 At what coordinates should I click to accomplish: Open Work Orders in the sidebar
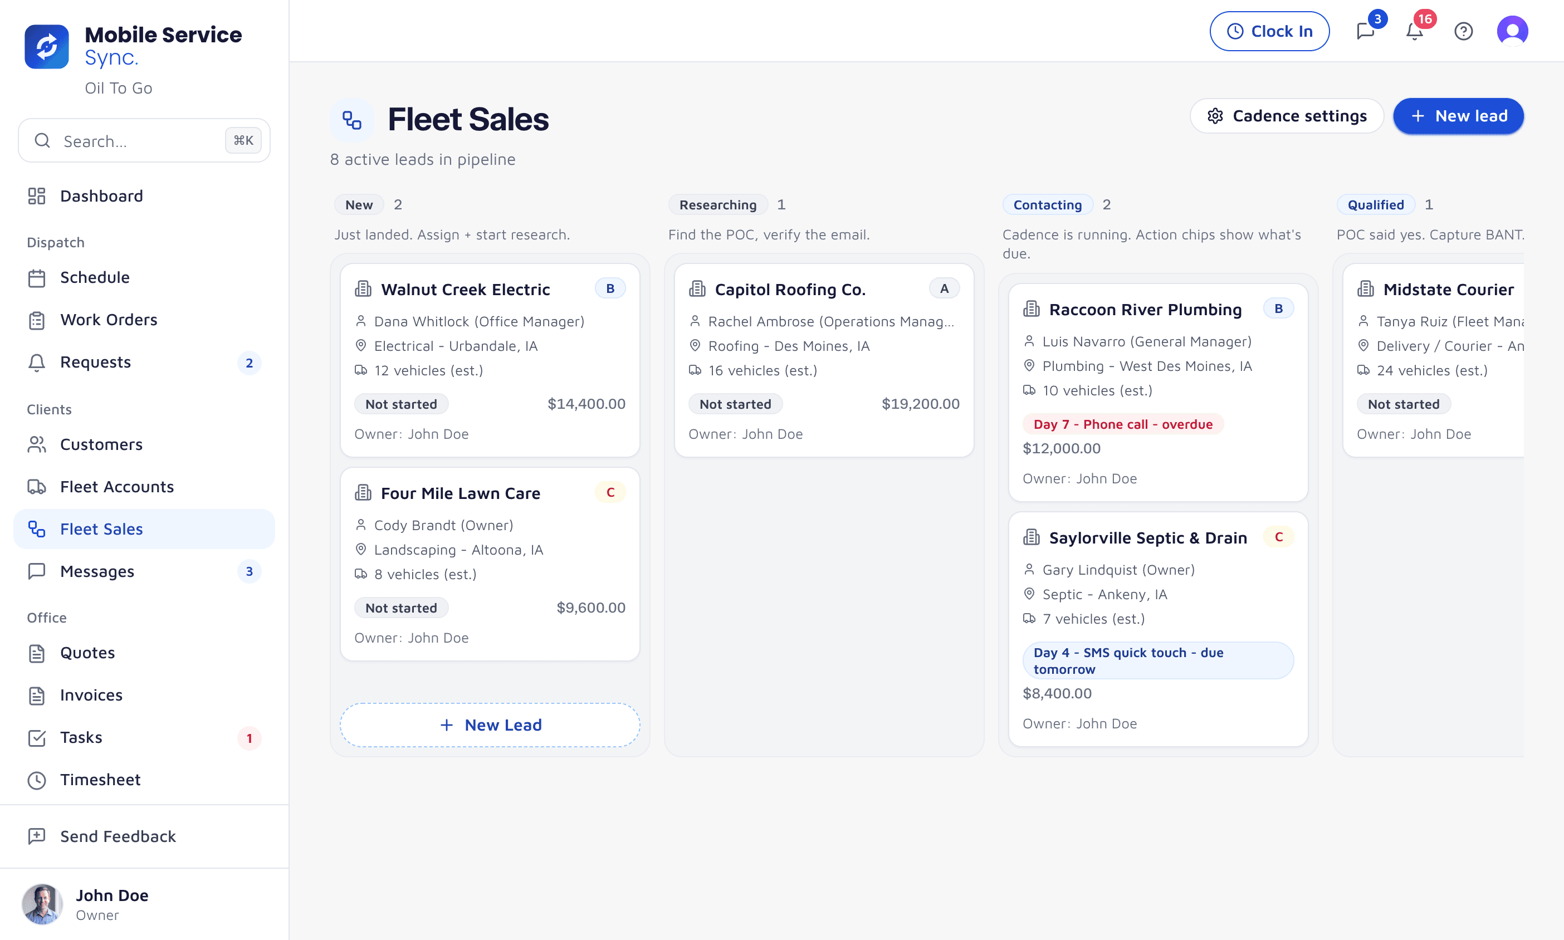pyautogui.click(x=144, y=320)
